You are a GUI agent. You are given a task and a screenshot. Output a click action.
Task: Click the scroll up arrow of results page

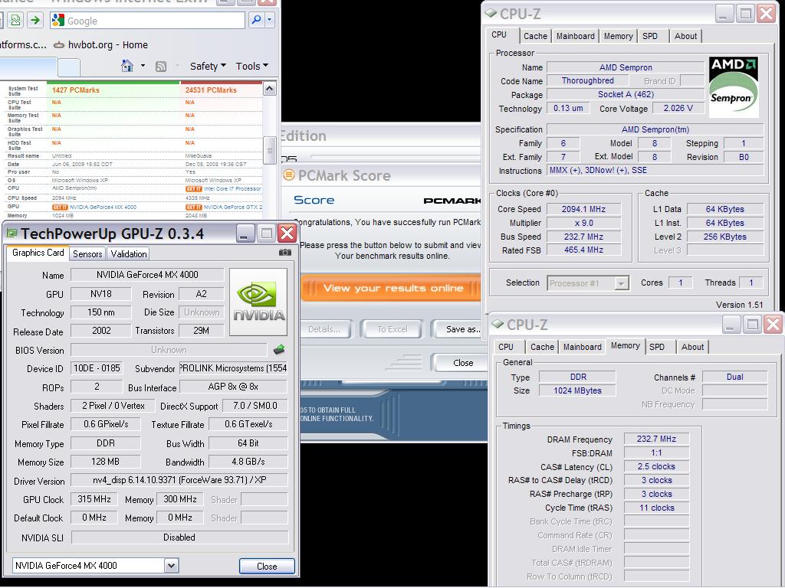tap(269, 89)
